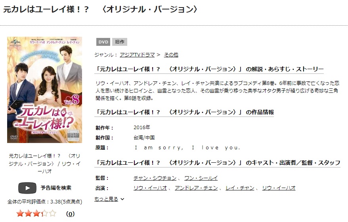The width and height of the screenshot is (348, 222).
Task: Click the 作品情報 section heading
Action: pyautogui.click(x=184, y=112)
